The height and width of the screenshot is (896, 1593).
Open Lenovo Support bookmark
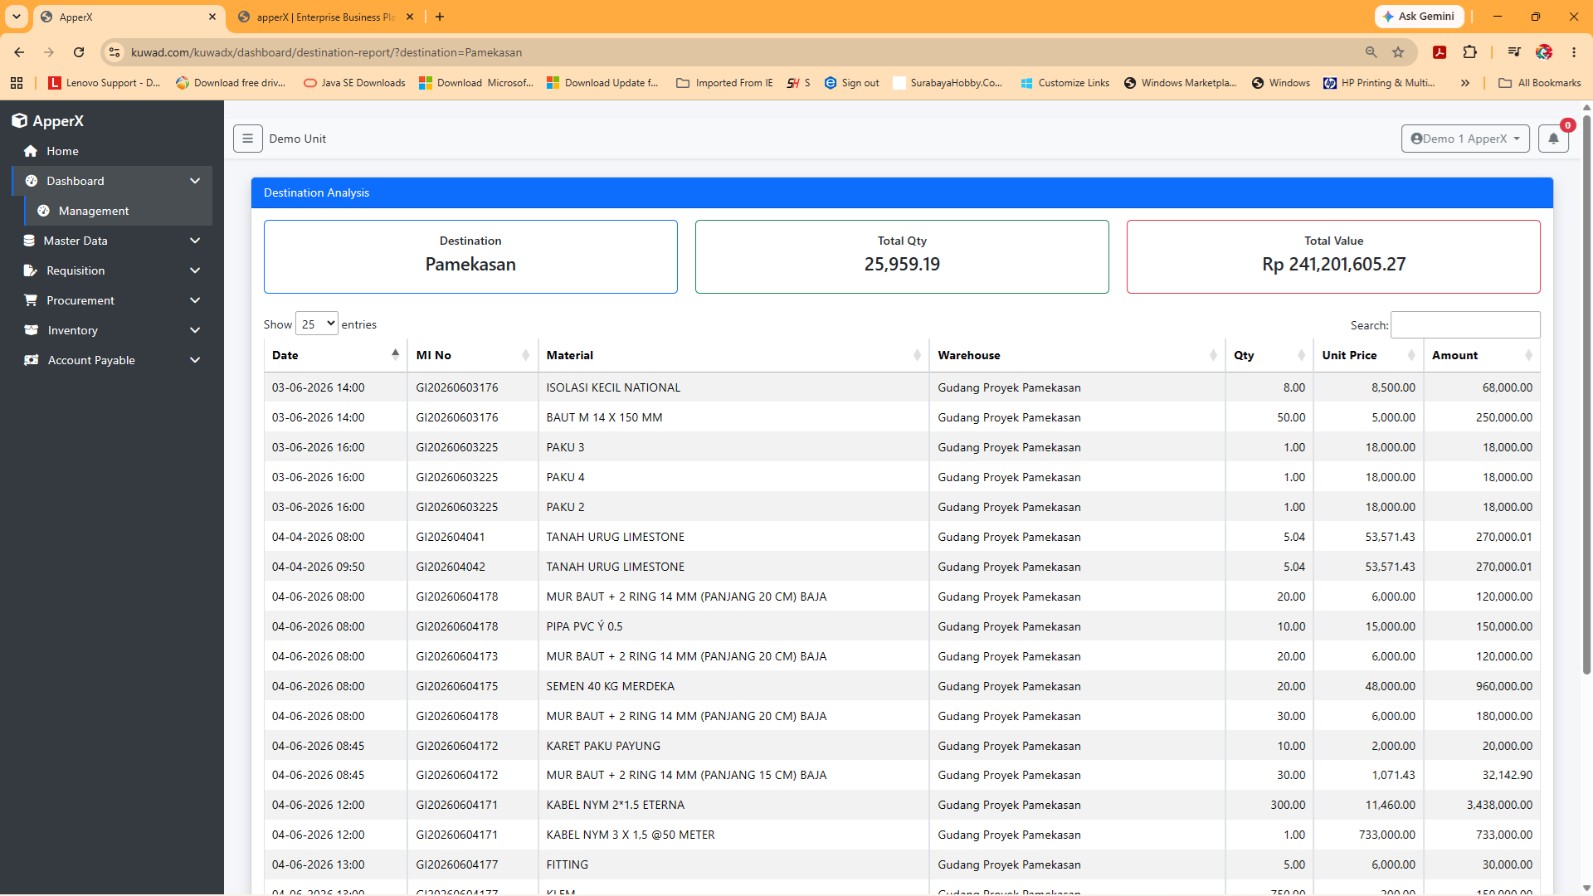point(105,83)
